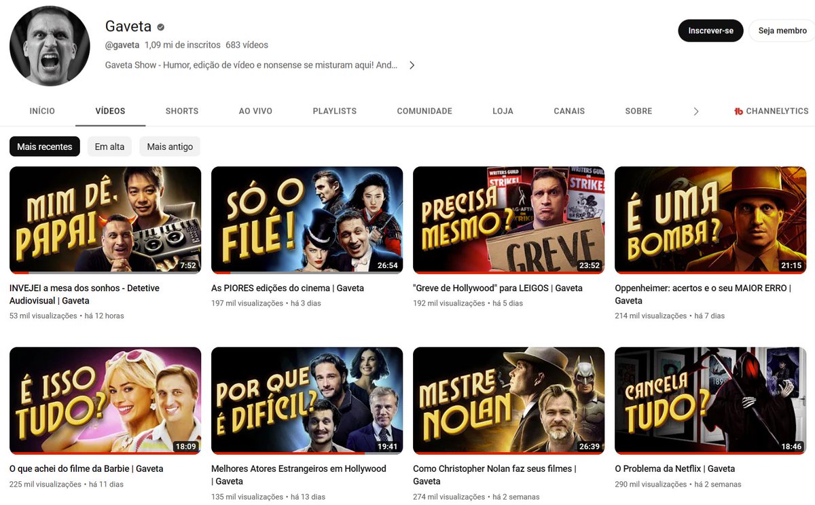Click title 'Oppenheimer: acertos e o seu MAIOR ERRO'
815x505 pixels.
point(703,295)
